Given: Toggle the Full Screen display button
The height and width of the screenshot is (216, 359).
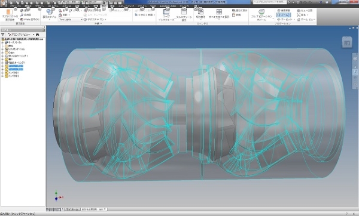Looking at the screenshot, I should 184,15.
